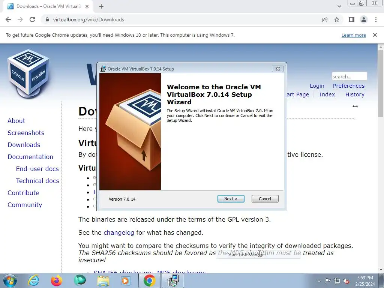384x288 pixels.
Task: Switch to Chrome in taskbar
Action: pyautogui.click(x=150, y=280)
